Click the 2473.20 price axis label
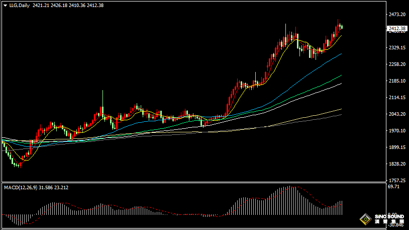 click(x=397, y=15)
